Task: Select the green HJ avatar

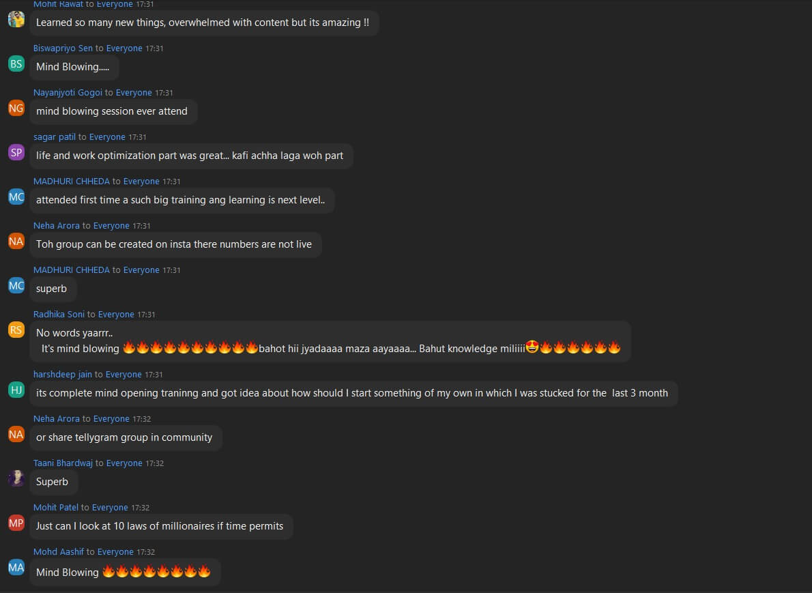Action: pyautogui.click(x=16, y=390)
